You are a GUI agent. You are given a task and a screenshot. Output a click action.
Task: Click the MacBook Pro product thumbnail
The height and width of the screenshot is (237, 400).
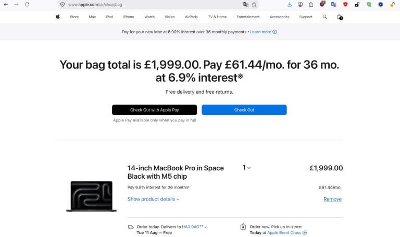tap(91, 196)
